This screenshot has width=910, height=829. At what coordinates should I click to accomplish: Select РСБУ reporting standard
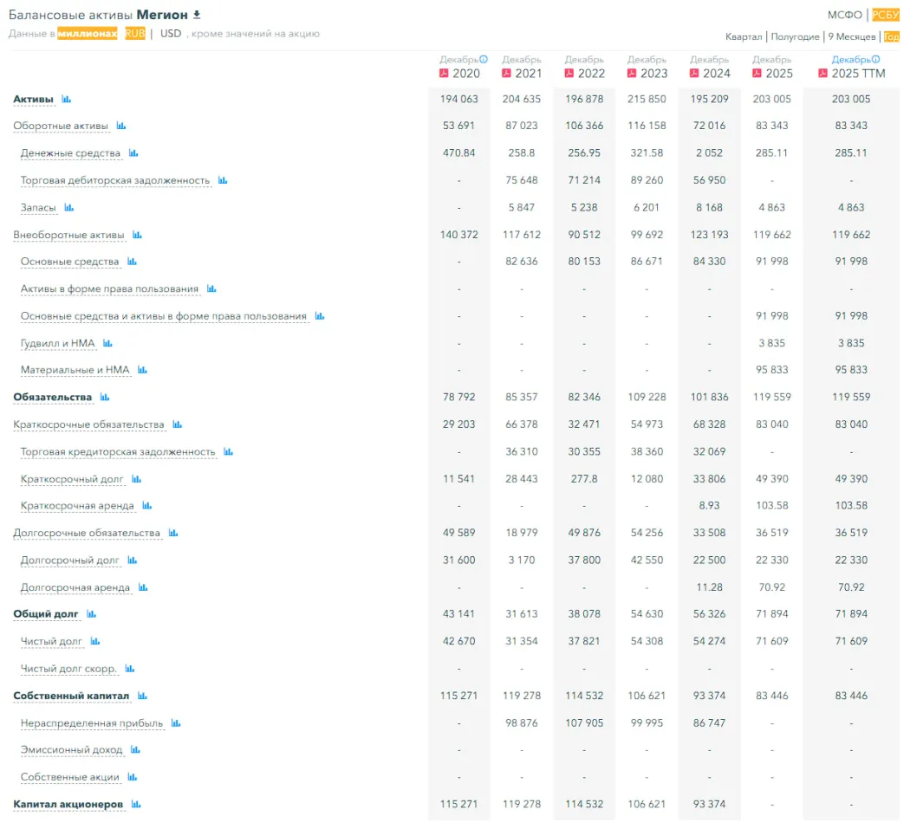pos(886,15)
